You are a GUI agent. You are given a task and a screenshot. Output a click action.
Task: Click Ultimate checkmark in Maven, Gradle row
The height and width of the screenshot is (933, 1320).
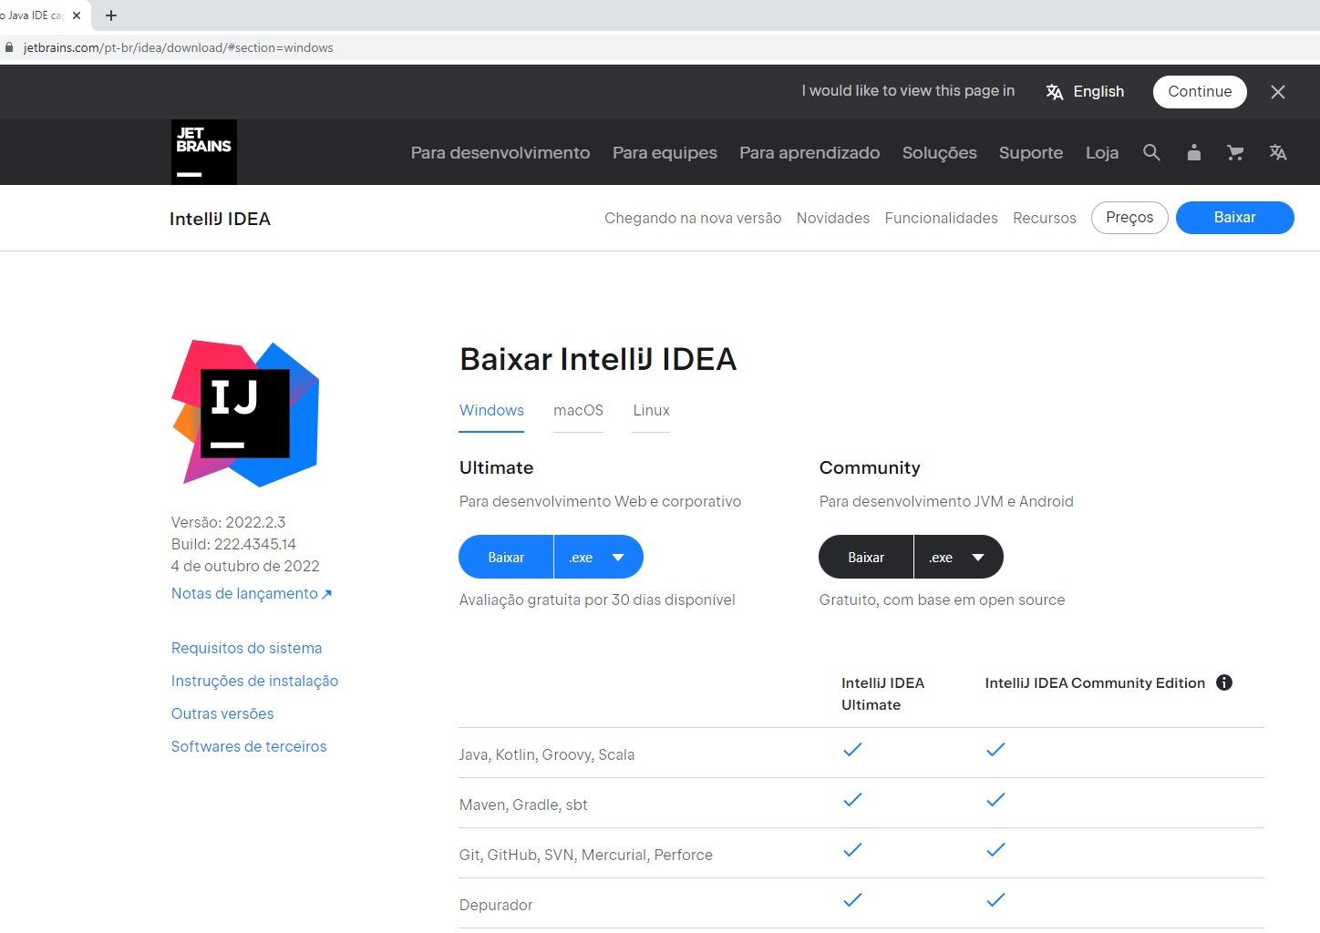pos(852,800)
